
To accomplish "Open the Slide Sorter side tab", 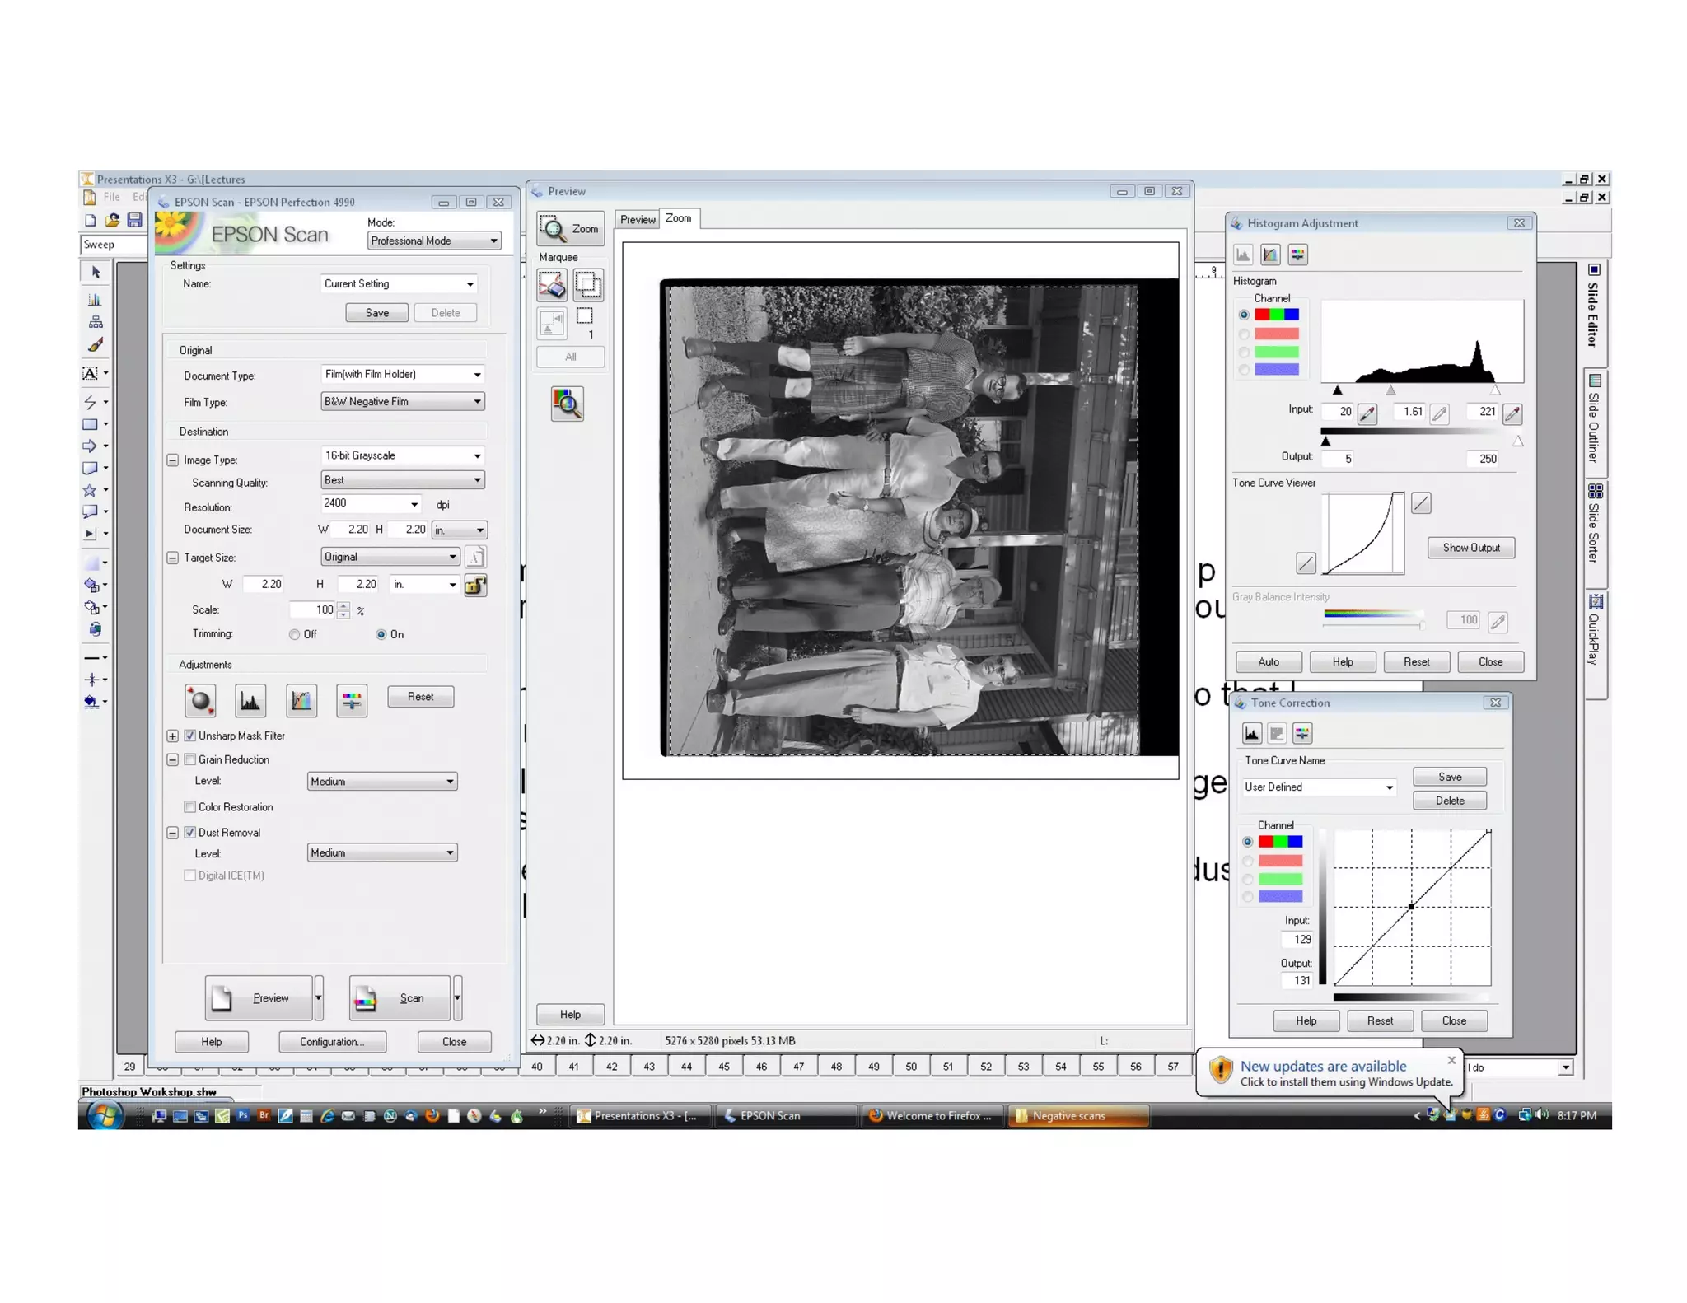I will 1595,525.
